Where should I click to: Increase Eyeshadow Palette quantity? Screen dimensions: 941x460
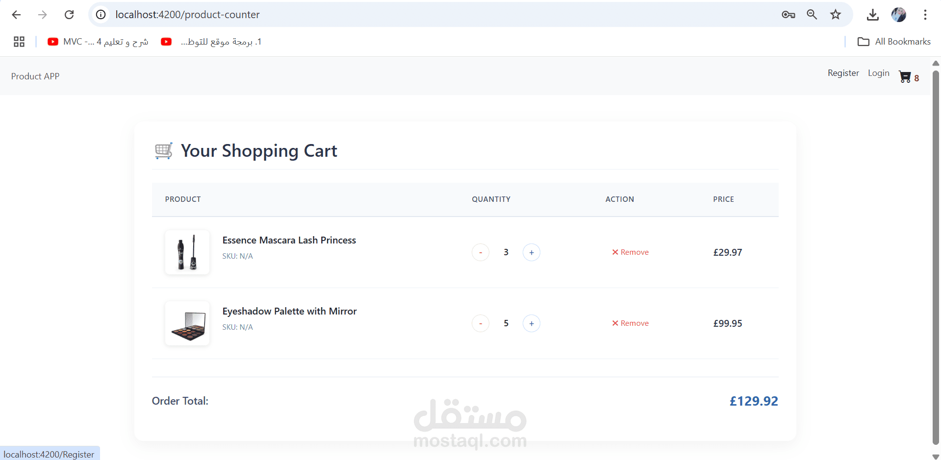[x=532, y=323]
